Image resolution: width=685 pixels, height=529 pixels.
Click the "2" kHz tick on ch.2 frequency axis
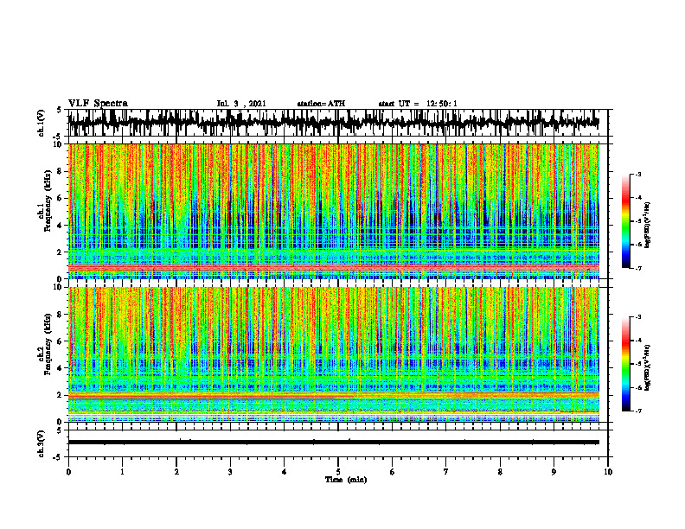pos(61,395)
